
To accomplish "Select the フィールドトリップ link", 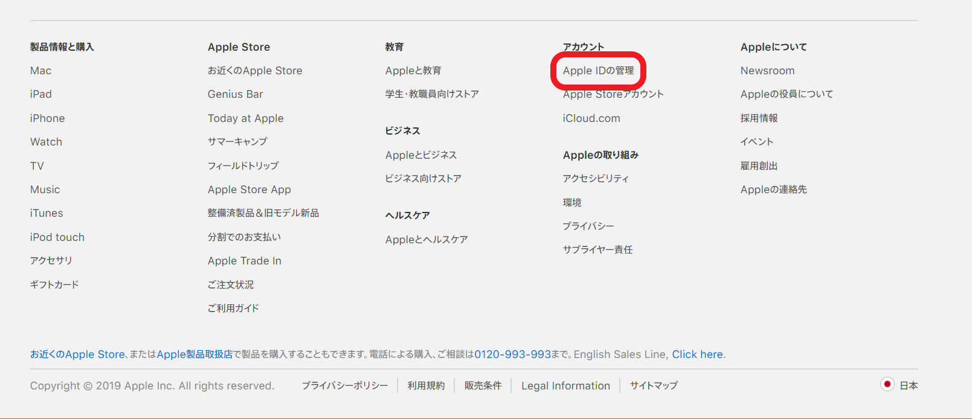I will 243,166.
